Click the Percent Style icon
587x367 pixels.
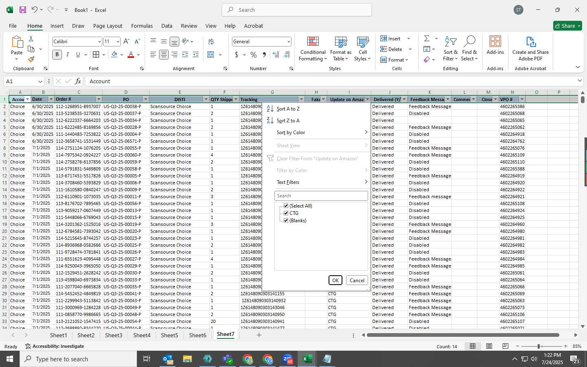254,55
